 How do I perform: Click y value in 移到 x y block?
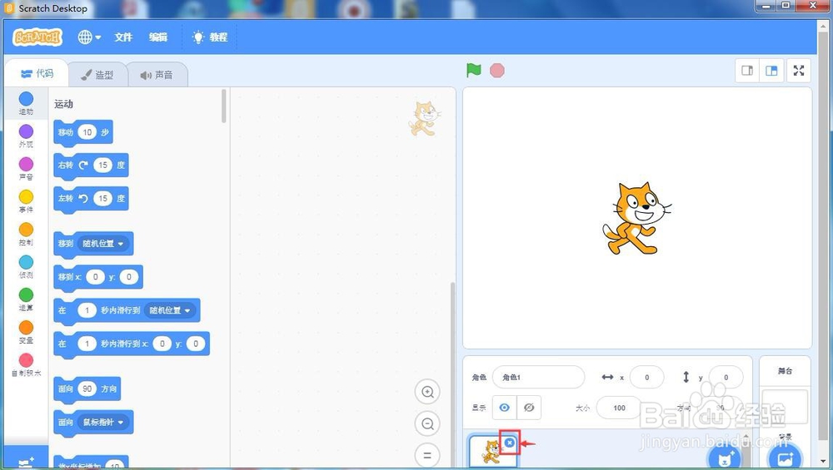(128, 276)
